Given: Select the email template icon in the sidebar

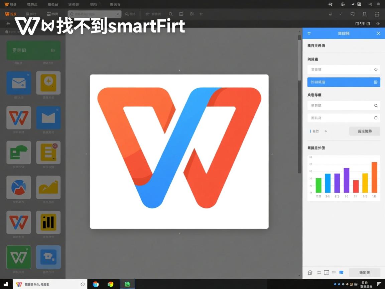Looking at the screenshot, I should coord(18,83).
